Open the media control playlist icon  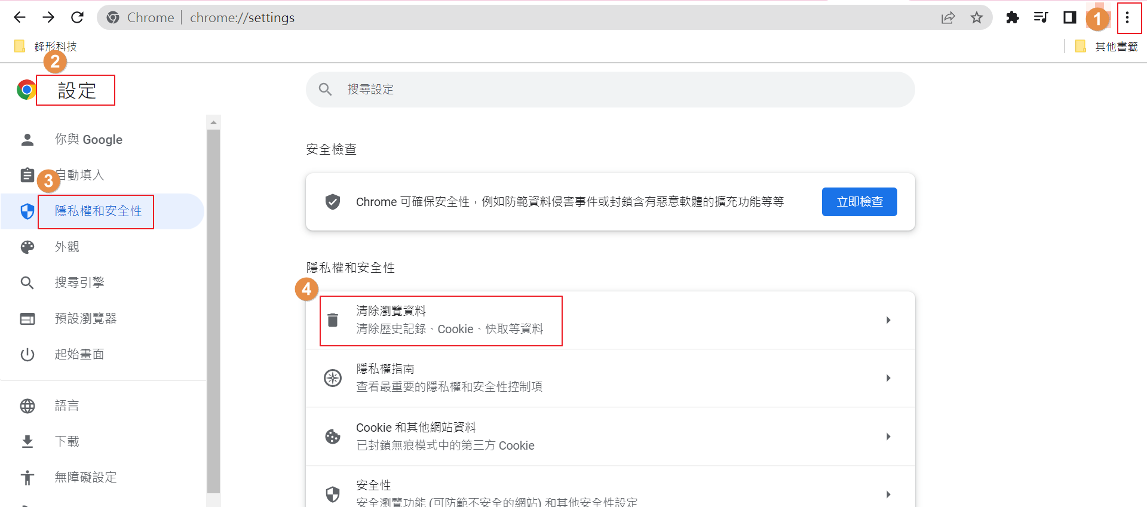pyautogui.click(x=1041, y=17)
